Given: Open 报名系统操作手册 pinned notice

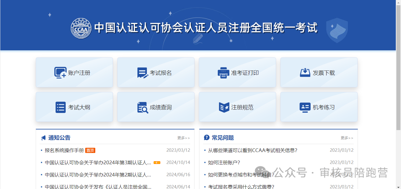Looking at the screenshot, I should pyautogui.click(x=64, y=150).
